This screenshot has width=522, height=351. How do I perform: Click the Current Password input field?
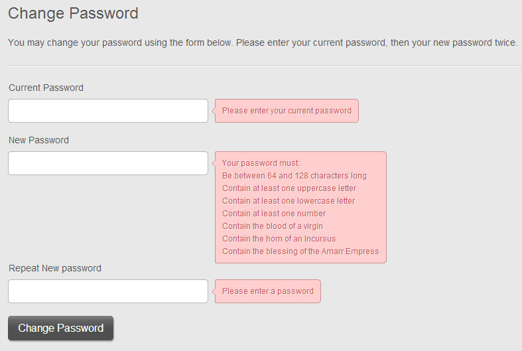click(x=108, y=111)
